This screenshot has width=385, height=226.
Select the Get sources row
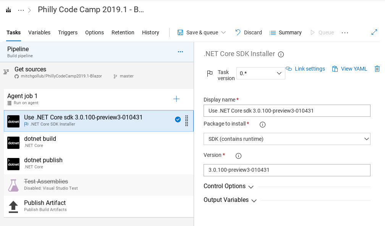97,72
